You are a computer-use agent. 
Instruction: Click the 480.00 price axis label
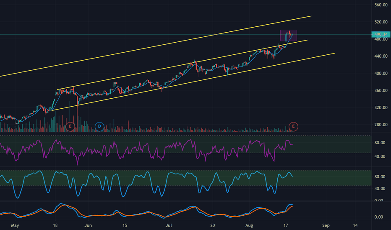click(x=381, y=39)
